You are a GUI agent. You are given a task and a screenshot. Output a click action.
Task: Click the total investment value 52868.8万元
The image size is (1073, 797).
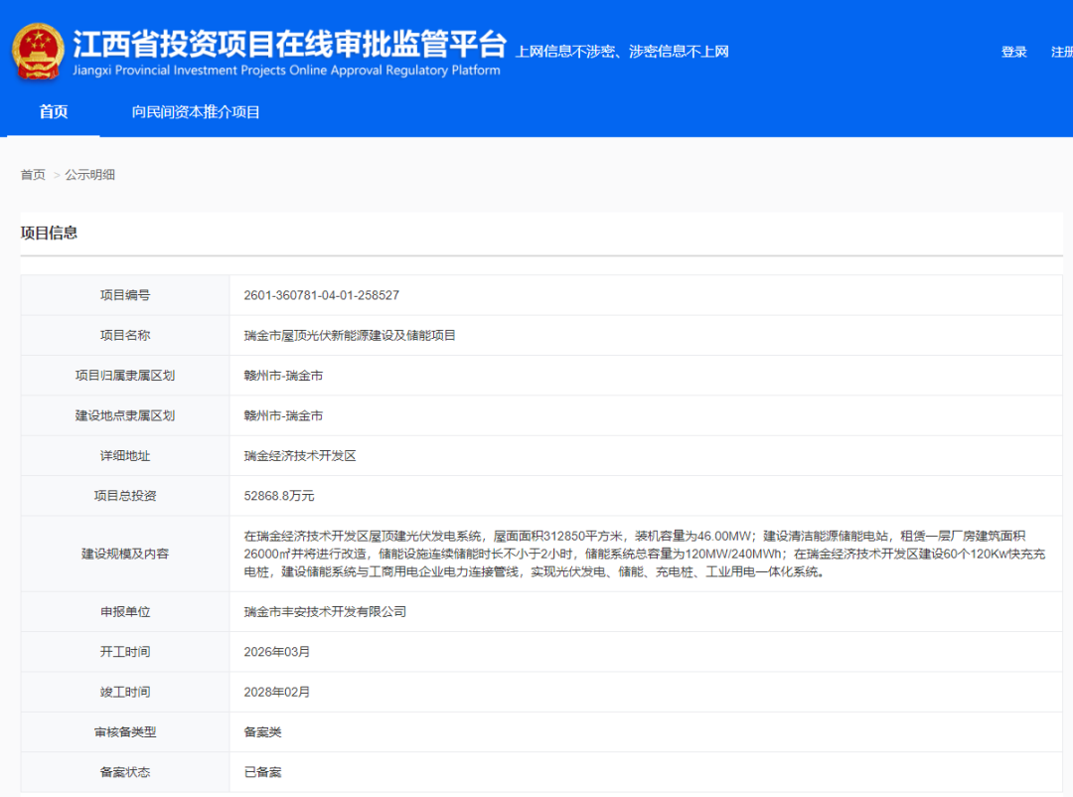pyautogui.click(x=278, y=496)
